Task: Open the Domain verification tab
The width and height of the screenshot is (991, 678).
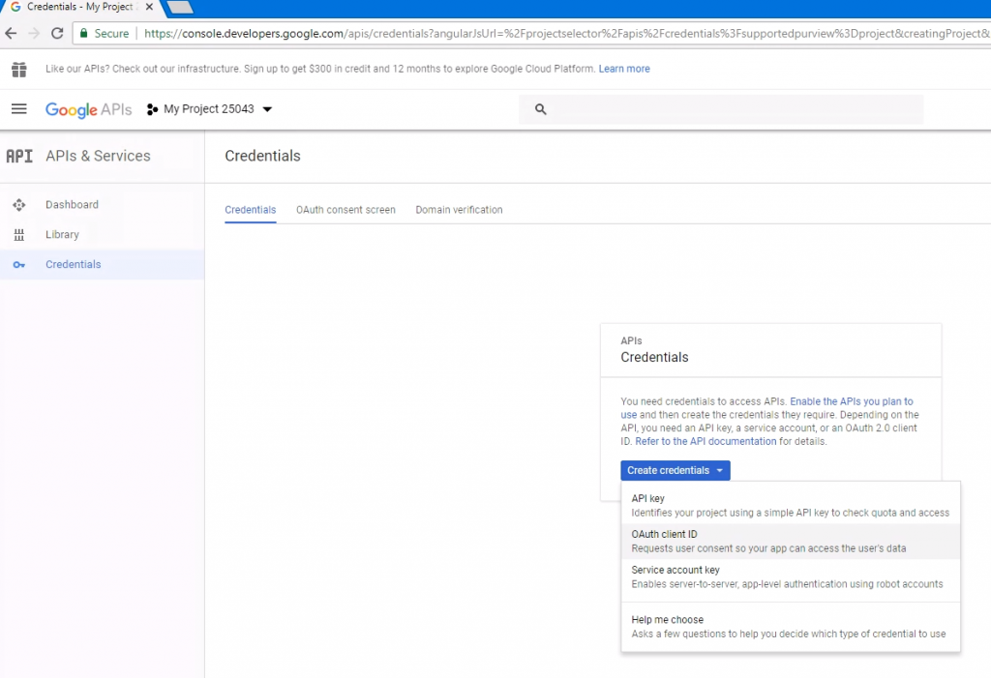Action: [x=459, y=210]
